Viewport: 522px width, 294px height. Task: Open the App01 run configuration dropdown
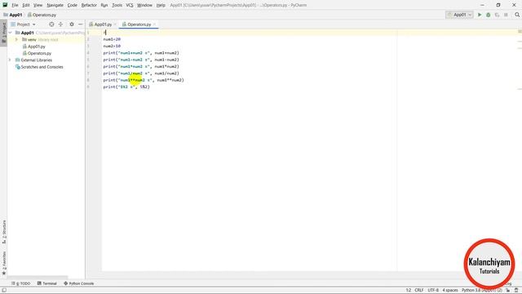coord(459,15)
